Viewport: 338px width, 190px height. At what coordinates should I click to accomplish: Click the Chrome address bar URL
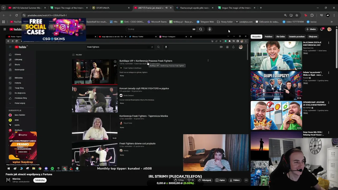47,15
